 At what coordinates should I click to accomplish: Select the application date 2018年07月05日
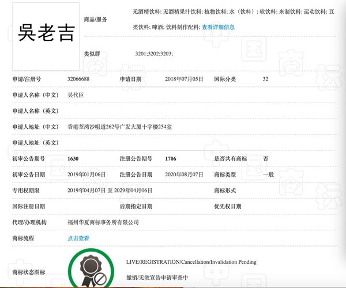coord(184,79)
